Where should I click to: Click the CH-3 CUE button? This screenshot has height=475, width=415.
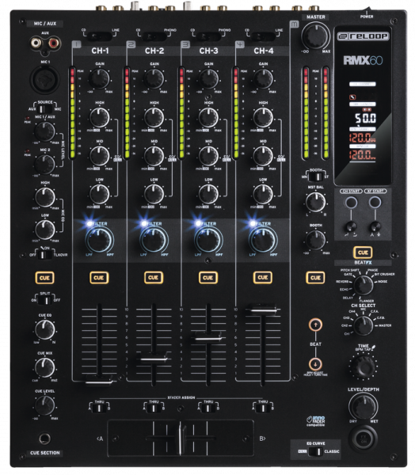pyautogui.click(x=208, y=278)
